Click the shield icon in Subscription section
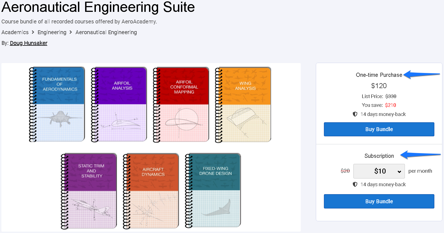Screen dimensions: 444x233 click(x=355, y=184)
